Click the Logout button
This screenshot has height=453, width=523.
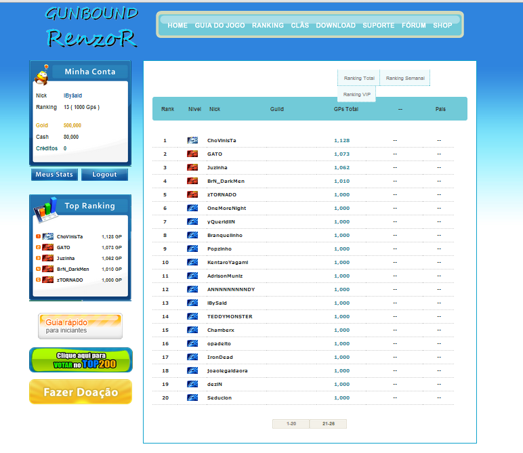(x=104, y=175)
